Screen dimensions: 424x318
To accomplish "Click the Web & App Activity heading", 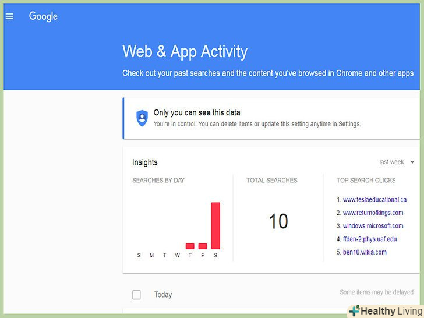I will point(185,51).
